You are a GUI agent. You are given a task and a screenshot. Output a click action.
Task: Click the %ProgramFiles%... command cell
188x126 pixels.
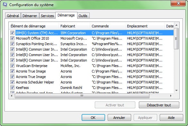click(107, 44)
